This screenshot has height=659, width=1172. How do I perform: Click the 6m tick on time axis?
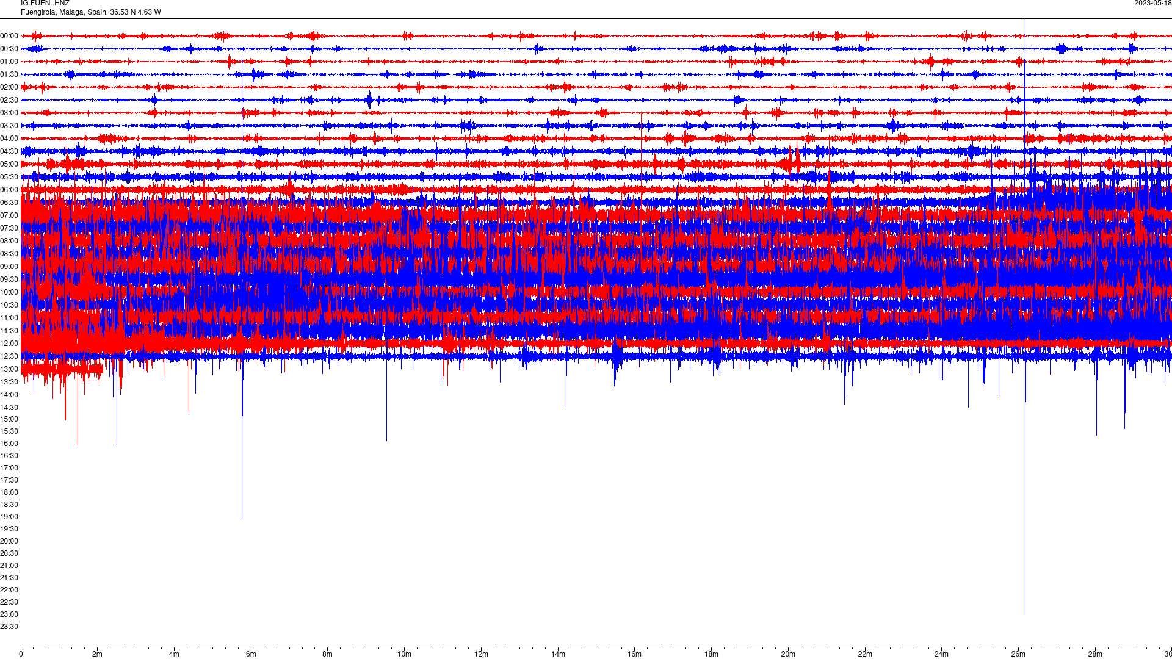pos(251,654)
